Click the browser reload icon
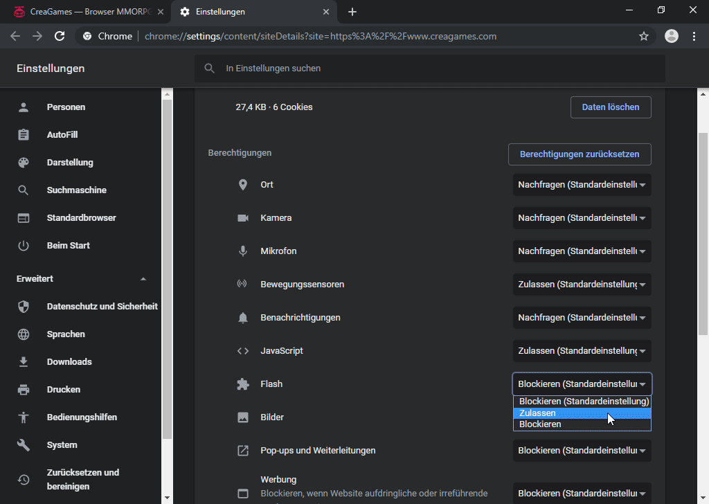 [60, 36]
